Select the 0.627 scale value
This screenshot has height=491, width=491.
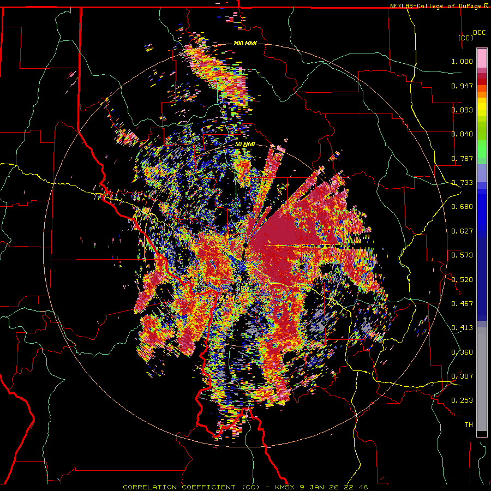[462, 231]
